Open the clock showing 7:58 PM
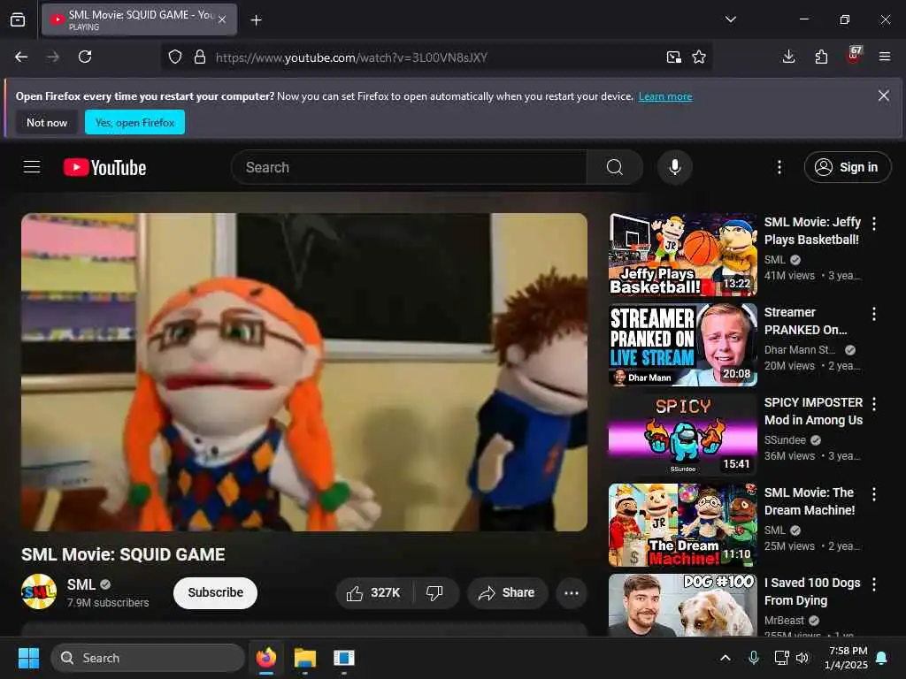Image resolution: width=906 pixels, height=679 pixels. click(x=846, y=658)
